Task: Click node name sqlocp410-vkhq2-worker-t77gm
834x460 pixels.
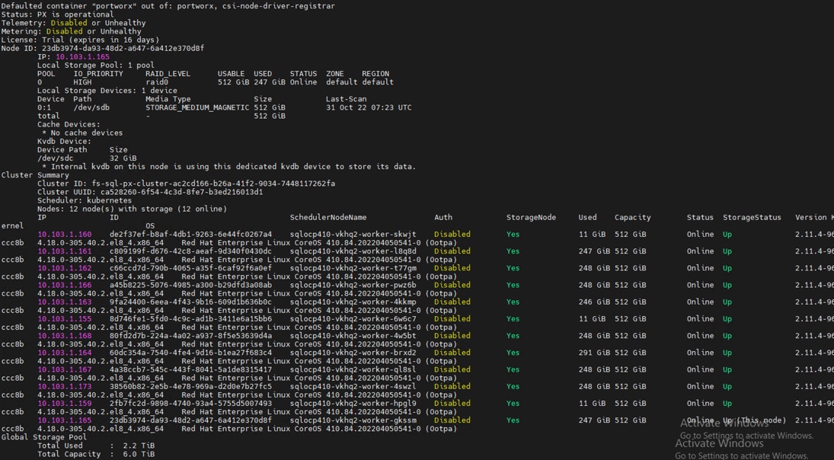Action: click(x=353, y=268)
